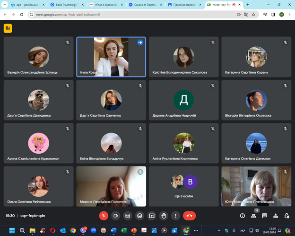Open the three-dot more options menu
The width and height of the screenshot is (295, 236).
click(x=175, y=215)
